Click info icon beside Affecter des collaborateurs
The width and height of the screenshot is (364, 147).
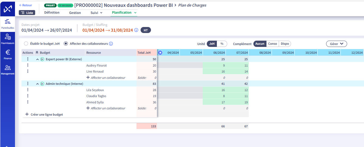pyautogui.click(x=111, y=44)
